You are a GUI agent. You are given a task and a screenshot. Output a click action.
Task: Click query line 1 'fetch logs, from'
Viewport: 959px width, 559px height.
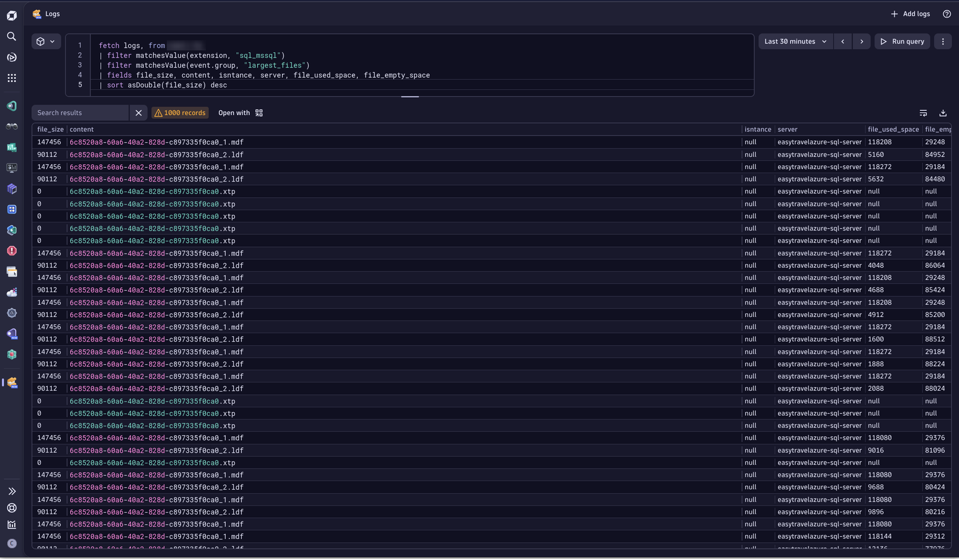[x=132, y=46]
